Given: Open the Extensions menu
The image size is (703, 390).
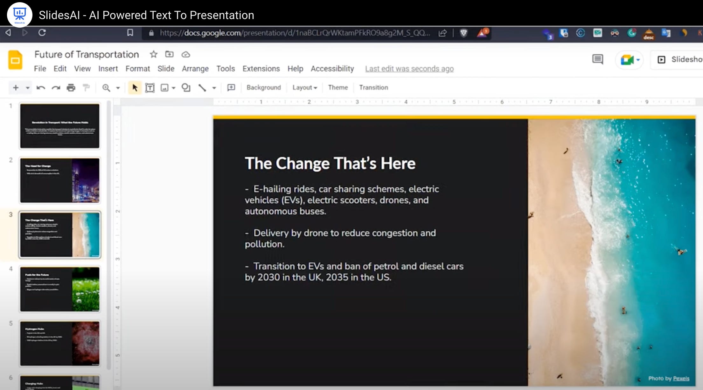Looking at the screenshot, I should 261,69.
